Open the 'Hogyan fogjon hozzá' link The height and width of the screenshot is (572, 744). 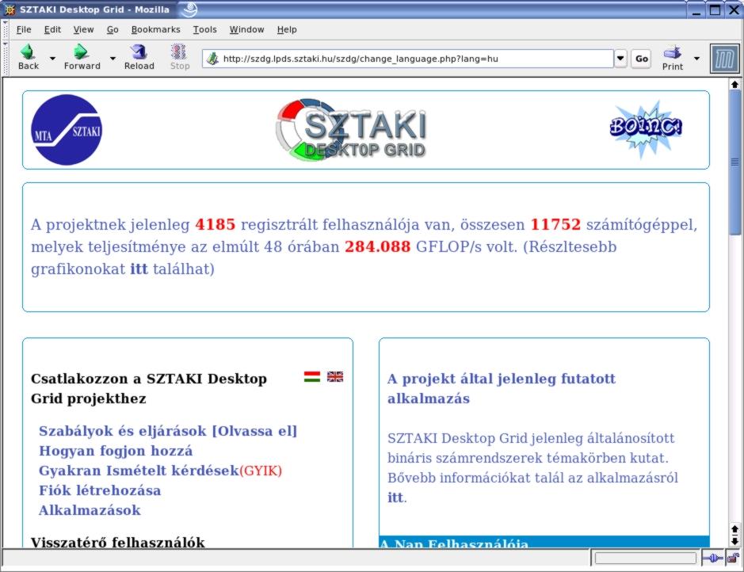point(116,451)
